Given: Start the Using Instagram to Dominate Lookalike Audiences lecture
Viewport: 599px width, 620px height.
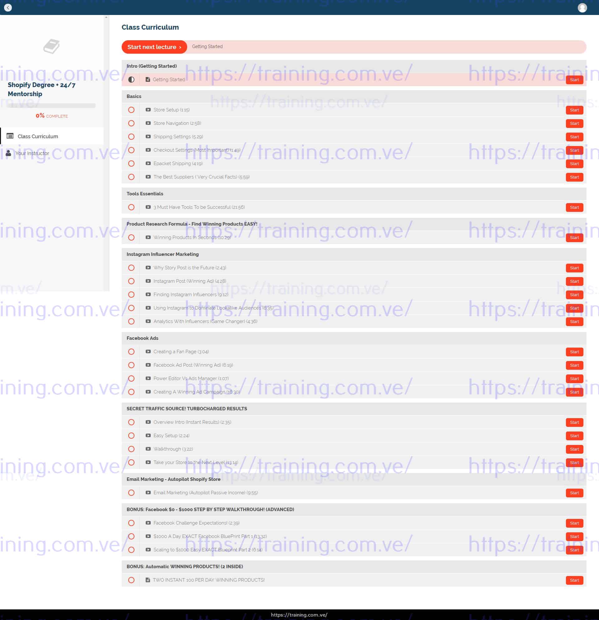Looking at the screenshot, I should tap(574, 308).
